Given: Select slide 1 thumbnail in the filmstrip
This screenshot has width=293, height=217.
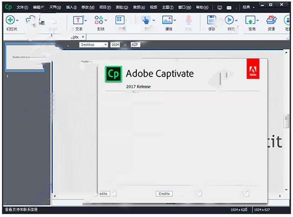Looking at the screenshot, I should click(x=25, y=57).
